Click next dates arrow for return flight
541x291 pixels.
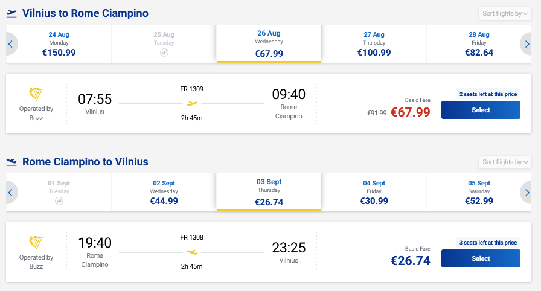pos(527,193)
